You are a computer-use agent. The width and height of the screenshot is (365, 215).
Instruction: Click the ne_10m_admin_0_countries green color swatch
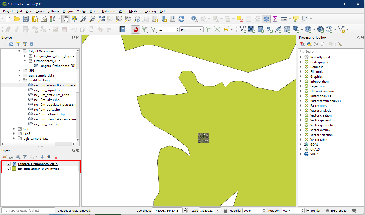coord(14,169)
